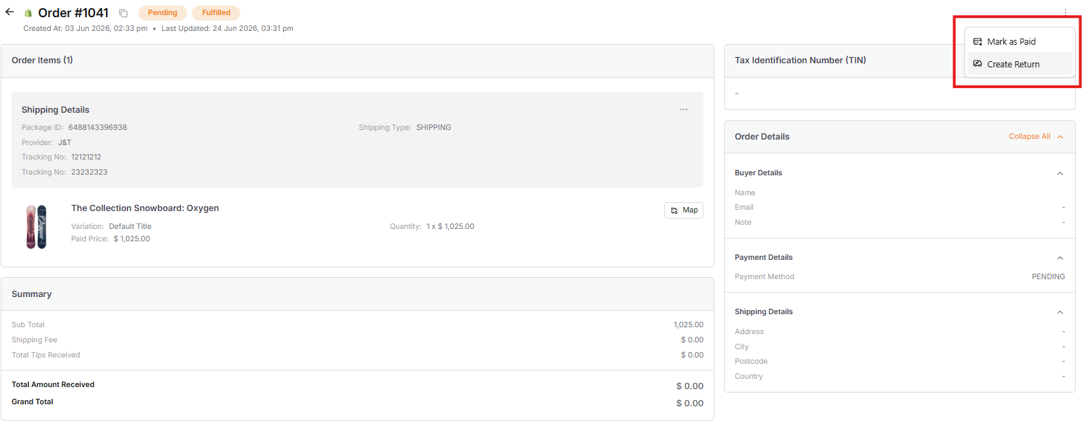Click the tracking number 23232323

[x=89, y=173]
